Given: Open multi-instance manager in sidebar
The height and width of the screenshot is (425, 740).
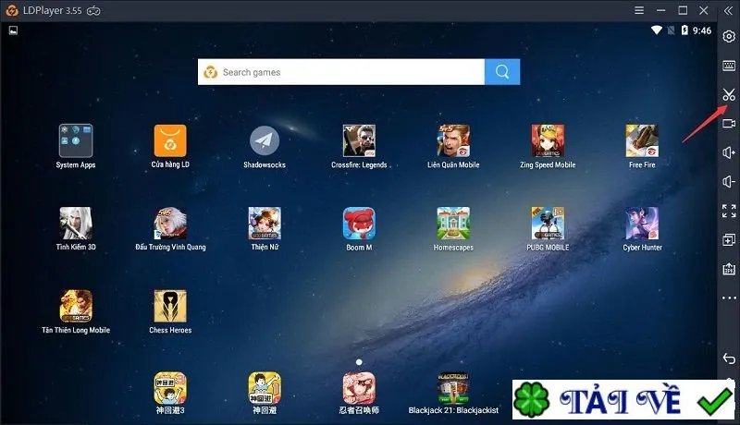Looking at the screenshot, I should (729, 240).
